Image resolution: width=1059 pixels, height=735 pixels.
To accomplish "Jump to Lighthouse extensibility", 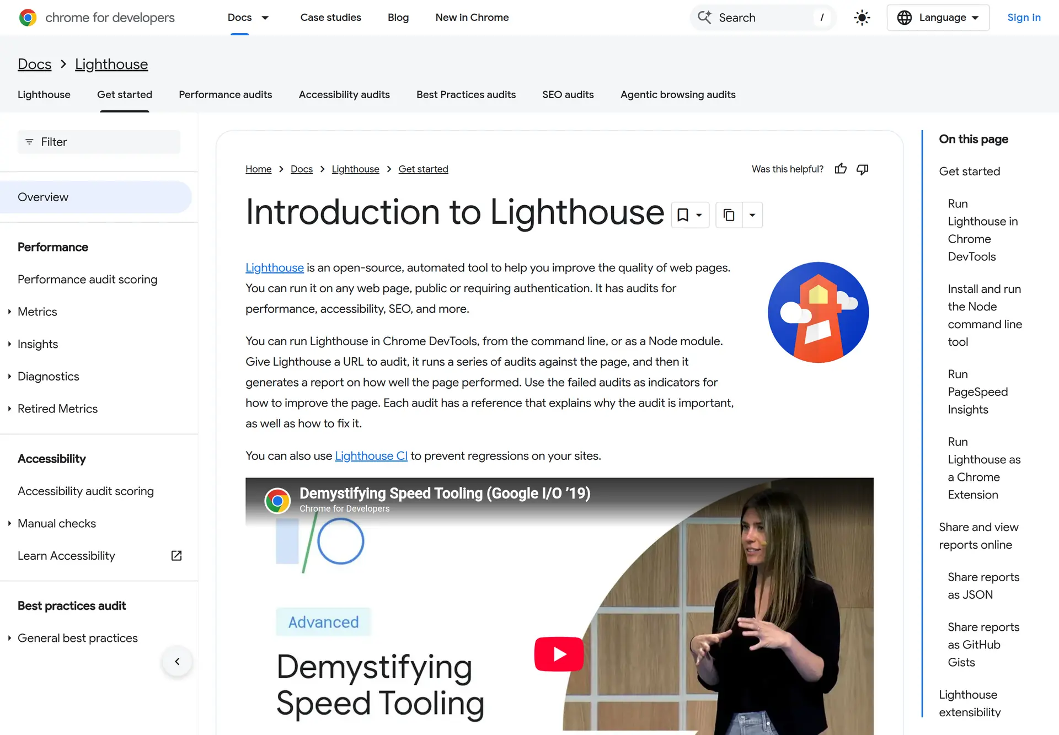I will [970, 704].
